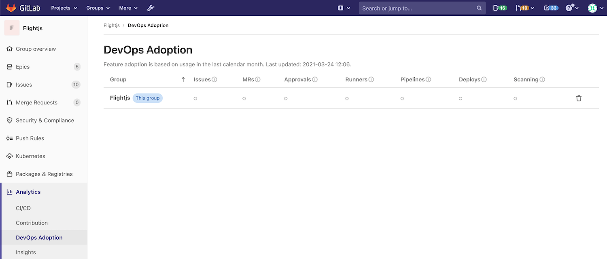
Task: Select the Push Rules sidebar icon
Action: click(9, 138)
